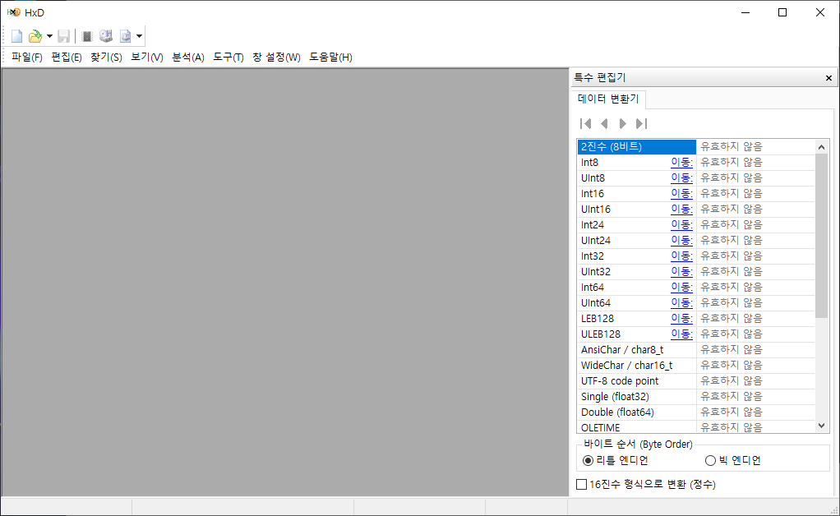Click the Open disk image icon
Screen dimensions: 840x516
pyautogui.click(x=125, y=36)
